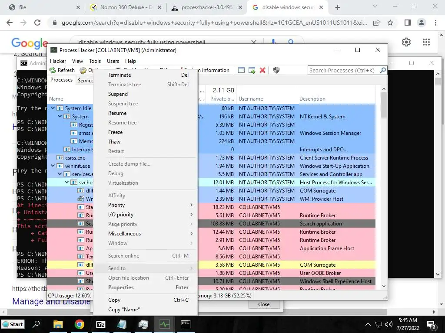
Task: Open the Priority submenu
Action: point(146,205)
